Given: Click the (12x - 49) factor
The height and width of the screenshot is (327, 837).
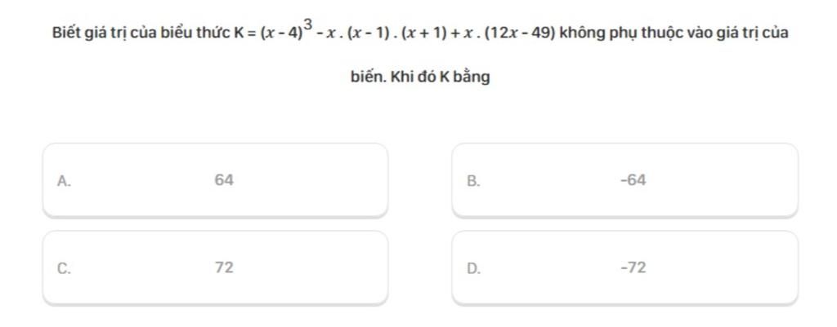Looking at the screenshot, I should 521,33.
